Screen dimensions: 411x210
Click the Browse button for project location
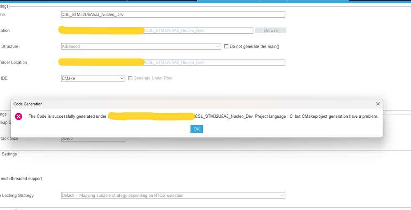tap(271, 30)
